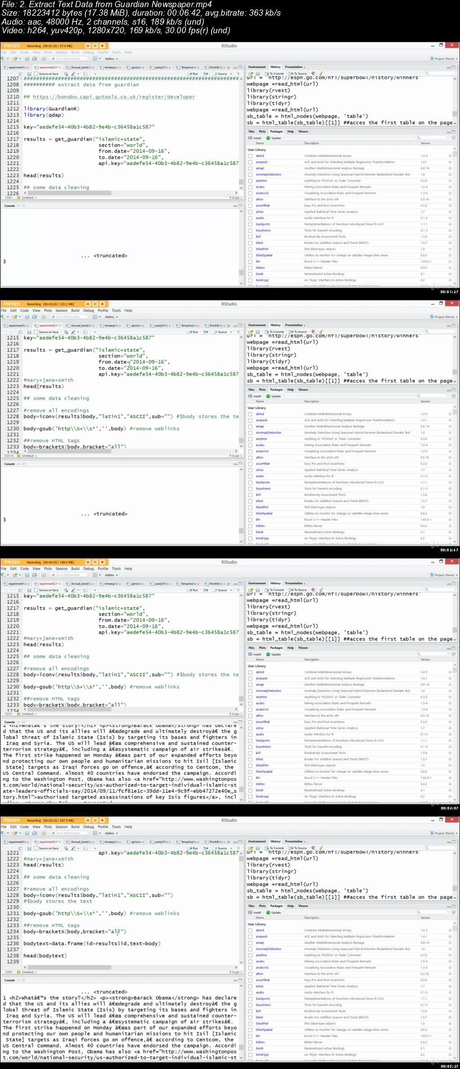This screenshot has height=1069, width=460.
Task: Minimize the Console pane in frame stamped 00:04:07
Action: [x=235, y=722]
